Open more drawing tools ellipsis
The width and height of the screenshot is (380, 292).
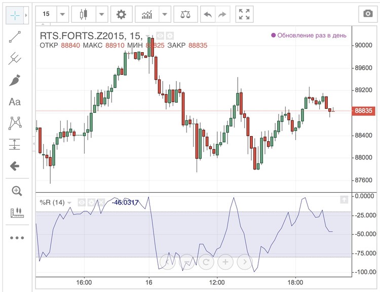tap(17, 238)
